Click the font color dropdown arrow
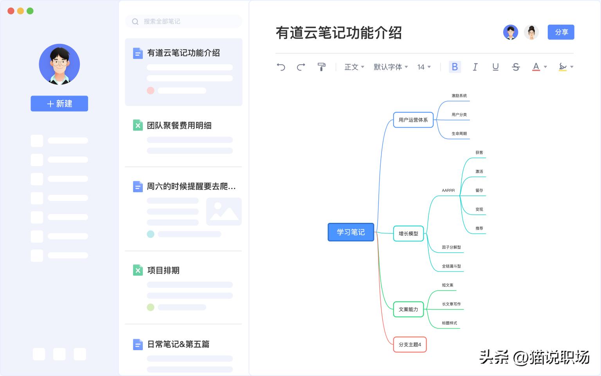The width and height of the screenshot is (601, 376). click(x=545, y=67)
